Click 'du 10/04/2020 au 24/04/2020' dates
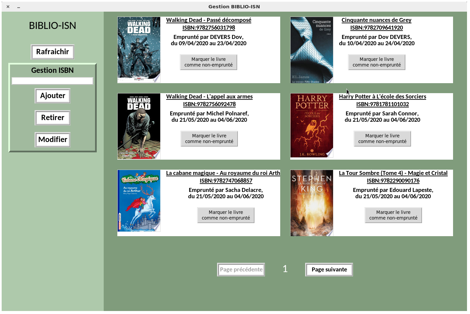This screenshot has height=314, width=470. [x=377, y=44]
